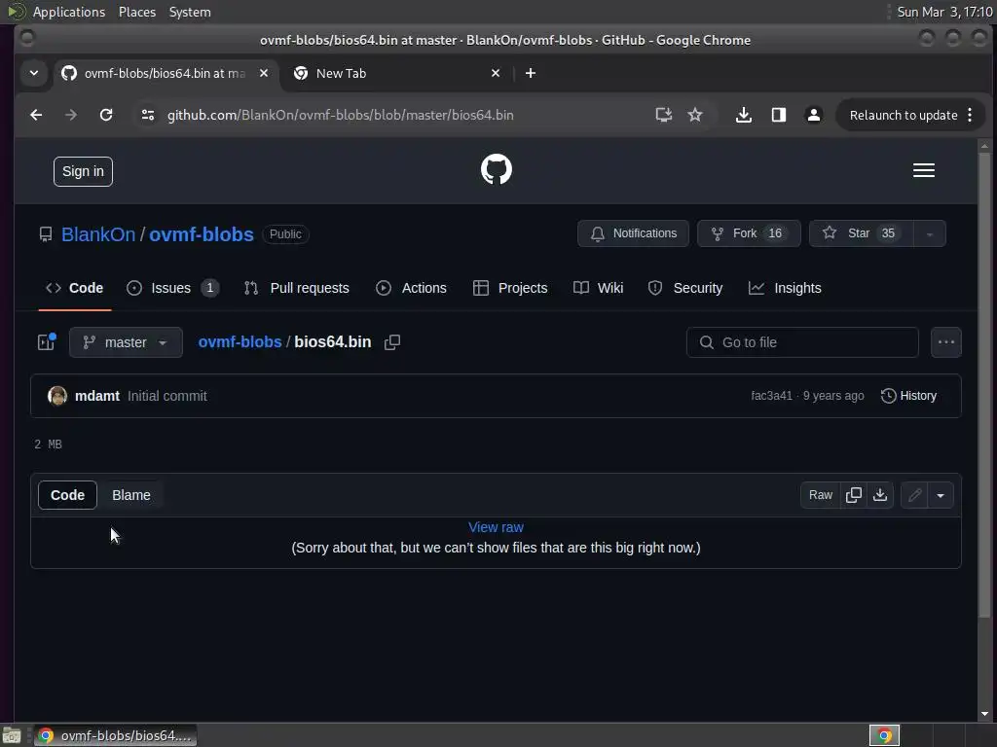Open commit fac3a41 link
Viewport: 997px width, 747px height.
771,396
